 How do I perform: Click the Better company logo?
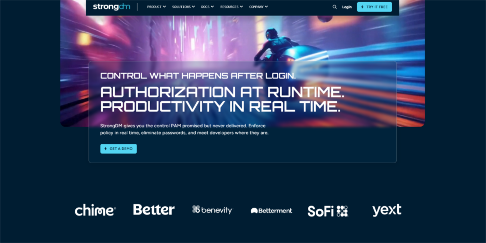(154, 210)
